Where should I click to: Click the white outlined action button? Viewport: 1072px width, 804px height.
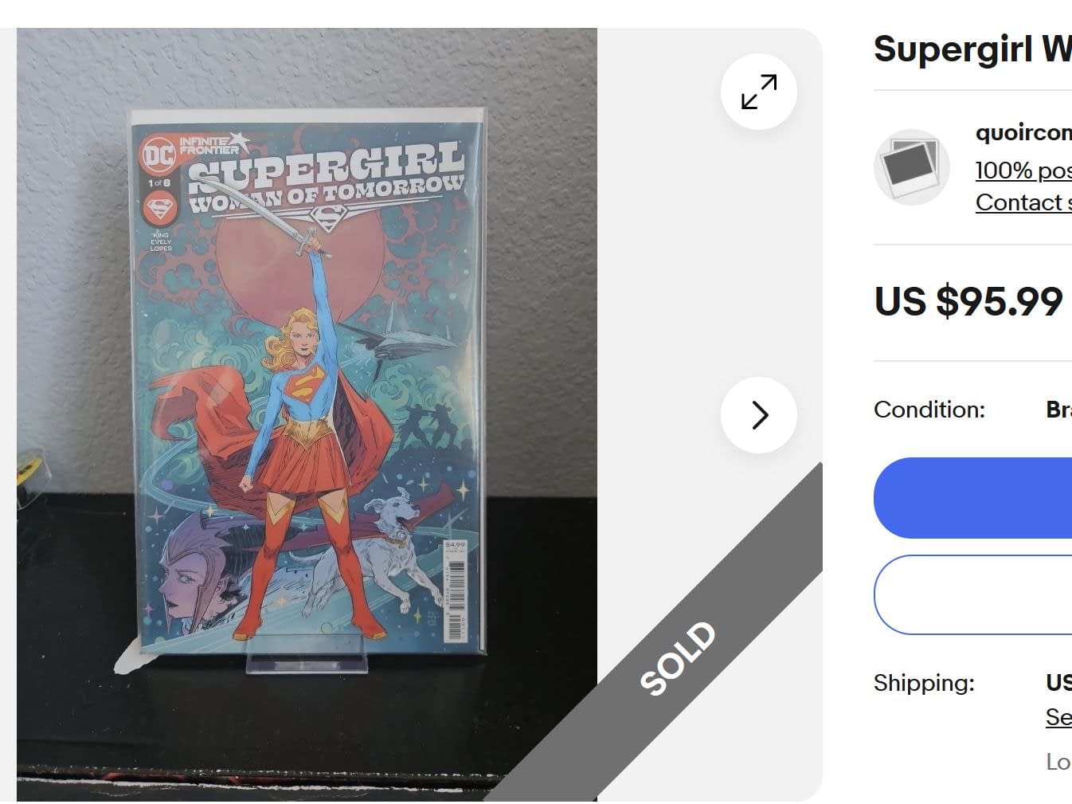973,594
